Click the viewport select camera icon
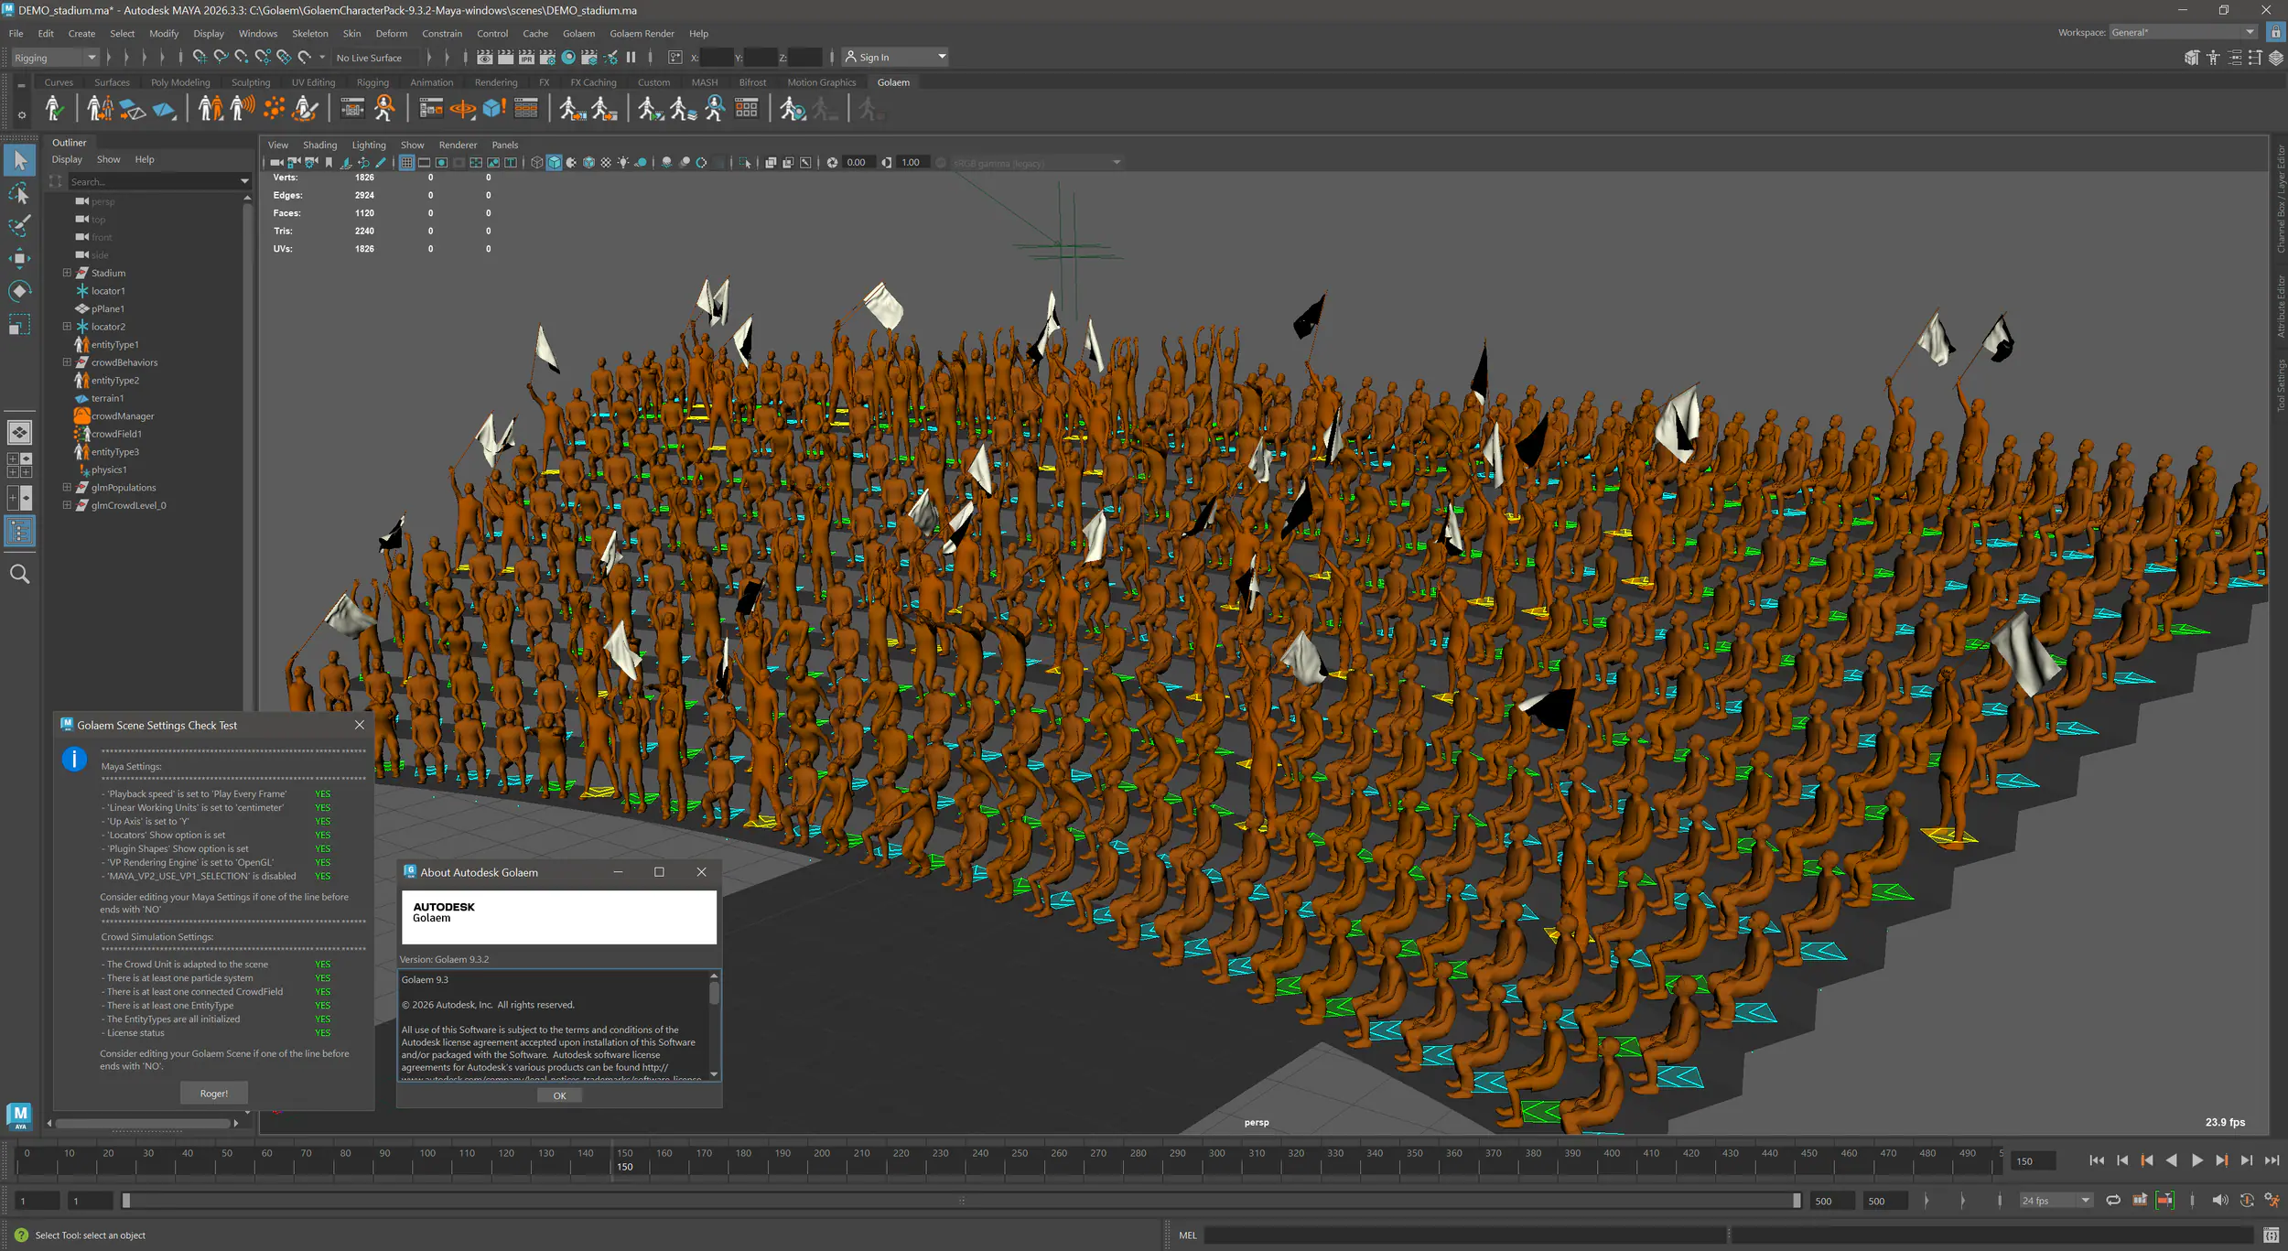 276,163
